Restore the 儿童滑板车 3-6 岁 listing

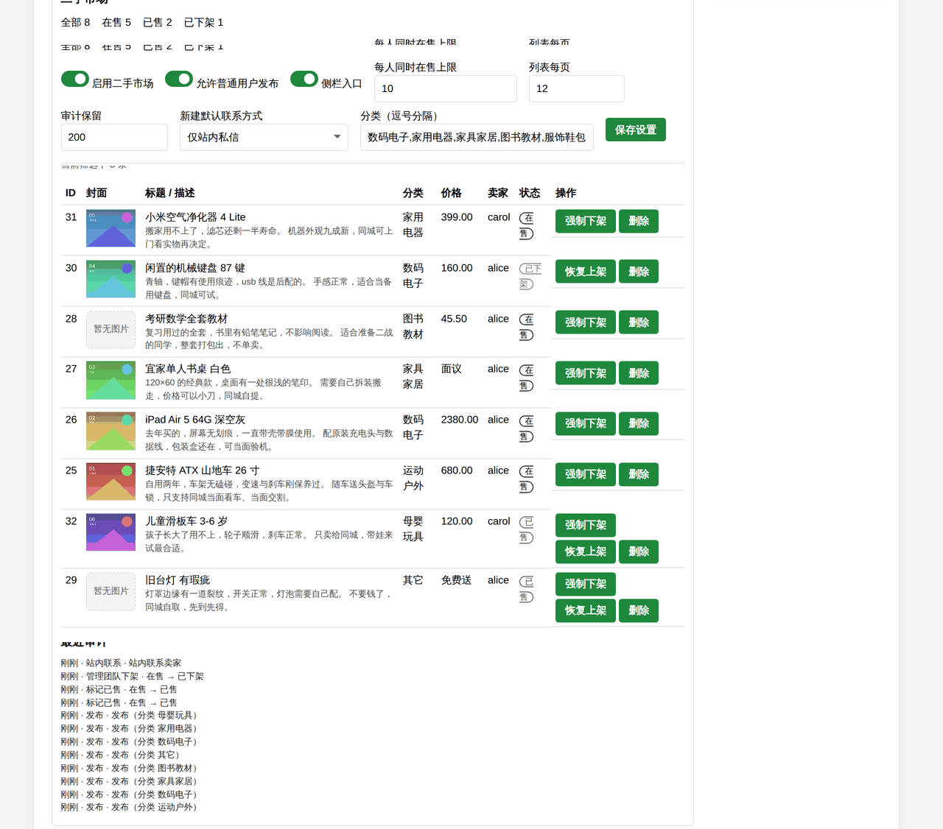pos(586,551)
